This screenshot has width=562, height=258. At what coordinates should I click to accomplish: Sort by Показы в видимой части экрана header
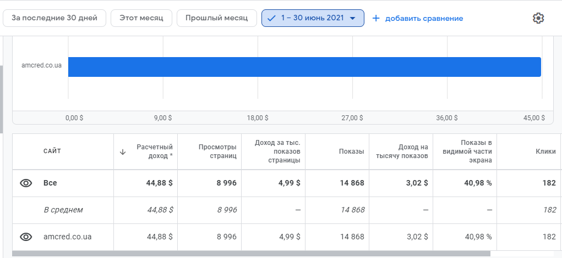click(x=467, y=152)
